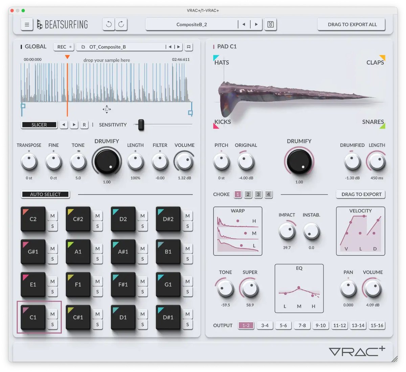Screen dimensions: 406x372
Task: Click the left waveform range handle
Action: 23,106
